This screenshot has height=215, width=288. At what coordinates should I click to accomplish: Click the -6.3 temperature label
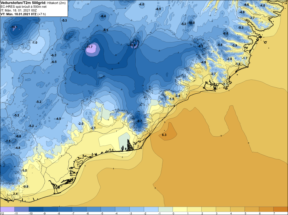coord(54,55)
